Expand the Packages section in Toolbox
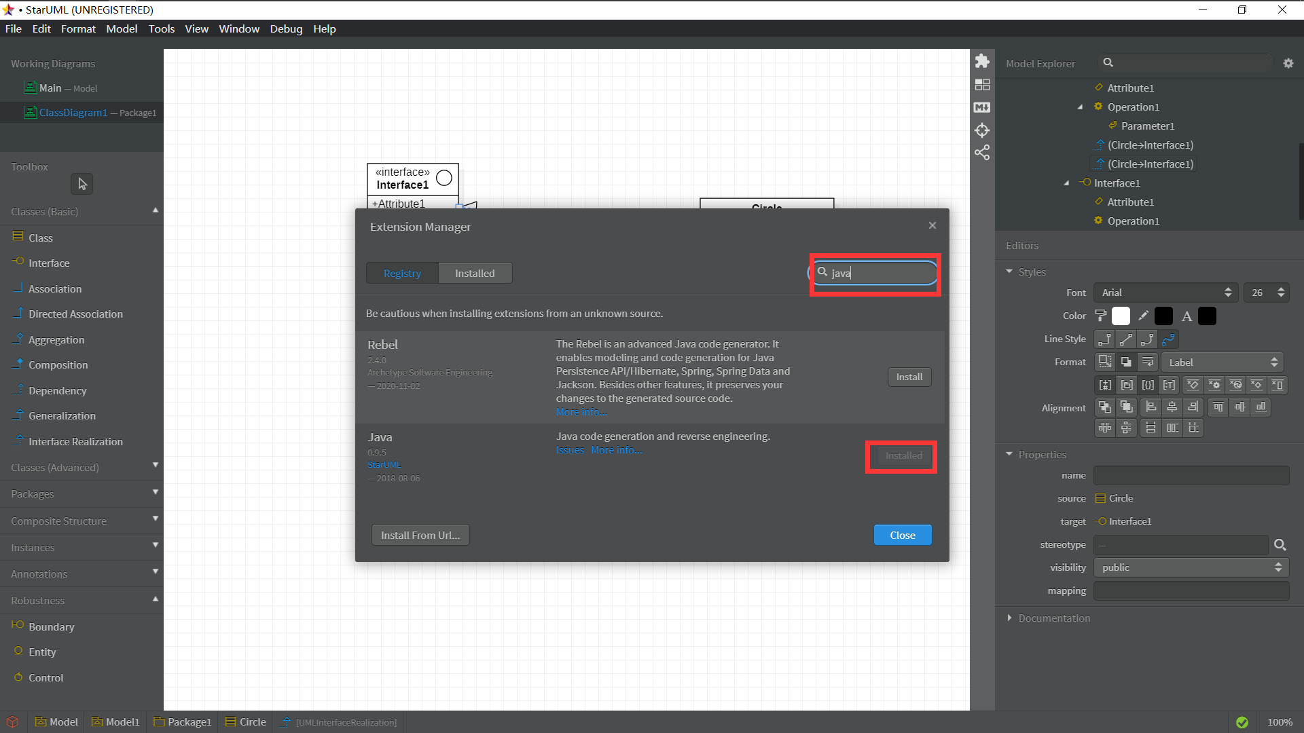The height and width of the screenshot is (733, 1304). [x=81, y=493]
